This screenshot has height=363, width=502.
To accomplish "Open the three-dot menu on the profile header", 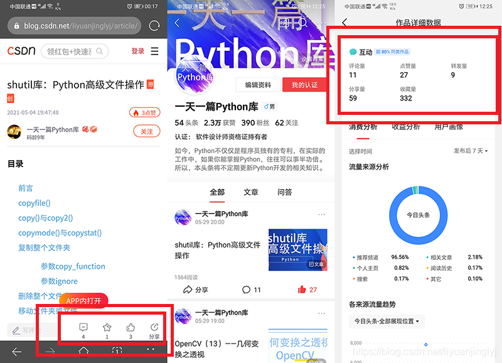I will (x=321, y=23).
